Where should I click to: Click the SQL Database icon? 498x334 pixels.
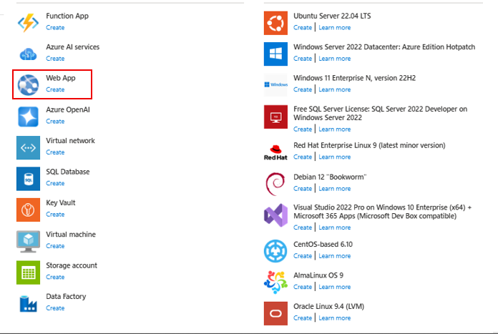pos(29,179)
